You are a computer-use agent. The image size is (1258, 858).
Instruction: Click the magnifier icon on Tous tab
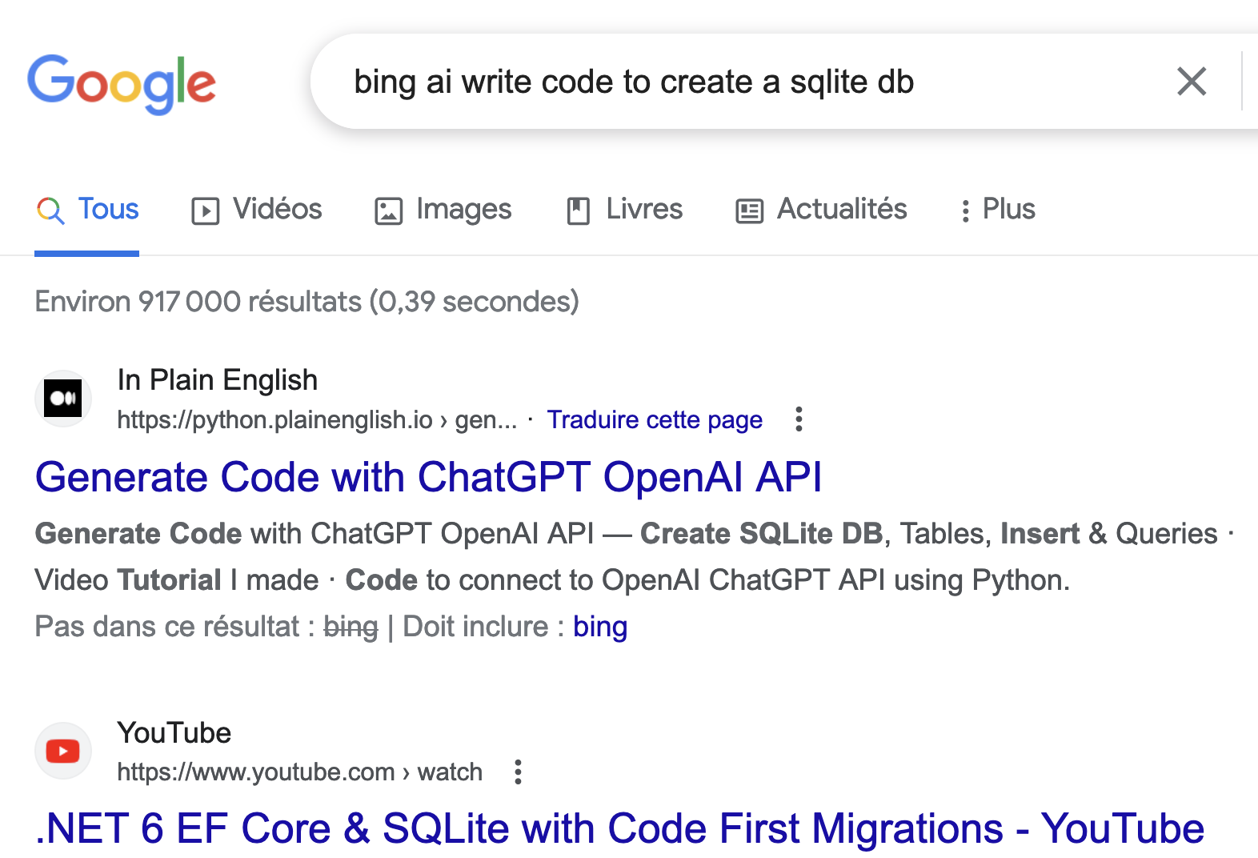50,210
